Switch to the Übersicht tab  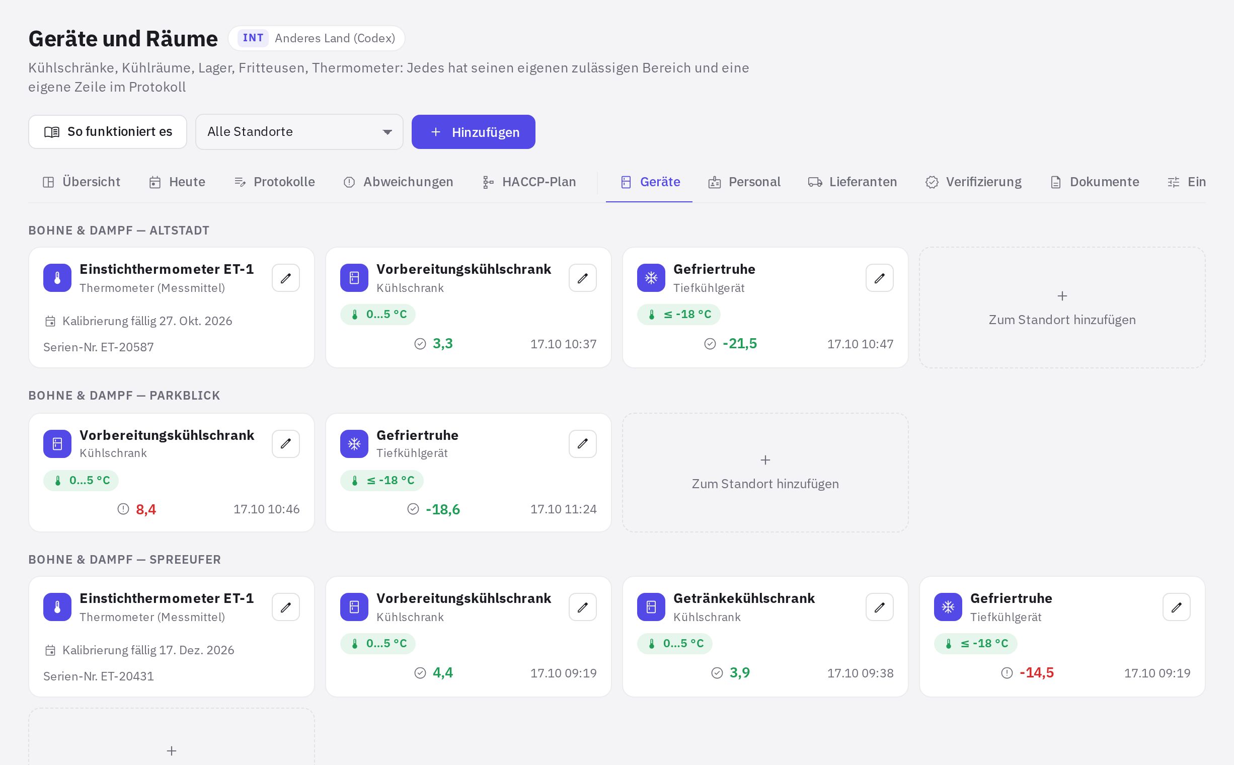(x=82, y=182)
